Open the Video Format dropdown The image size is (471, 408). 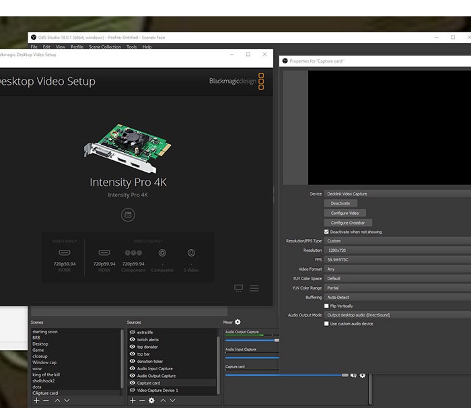click(x=398, y=269)
